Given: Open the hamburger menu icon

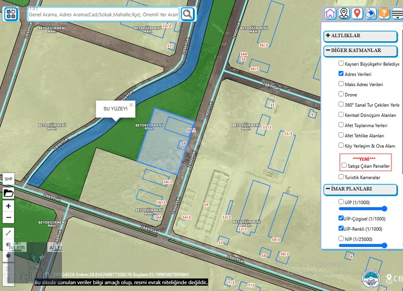Looking at the screenshot, I should coord(397,14).
